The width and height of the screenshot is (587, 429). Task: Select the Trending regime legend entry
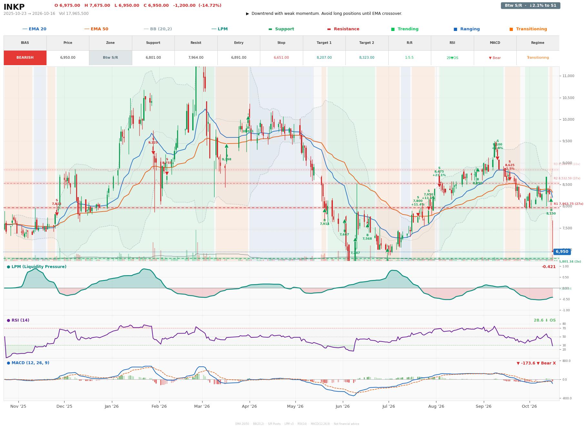(x=405, y=29)
